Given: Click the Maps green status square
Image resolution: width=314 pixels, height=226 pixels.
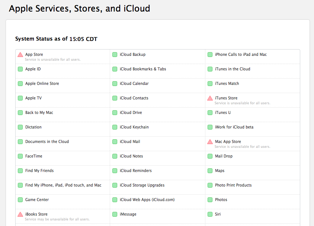Looking at the screenshot, I should click(210, 171).
